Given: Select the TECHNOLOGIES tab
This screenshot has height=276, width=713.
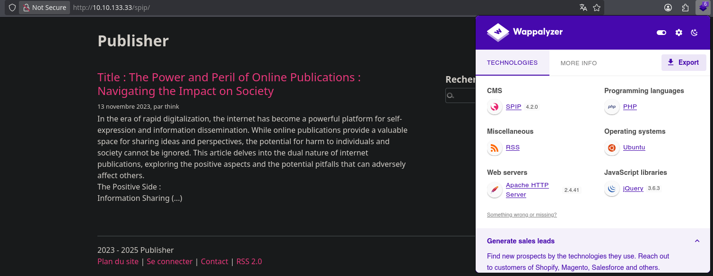Looking at the screenshot, I should [512, 63].
